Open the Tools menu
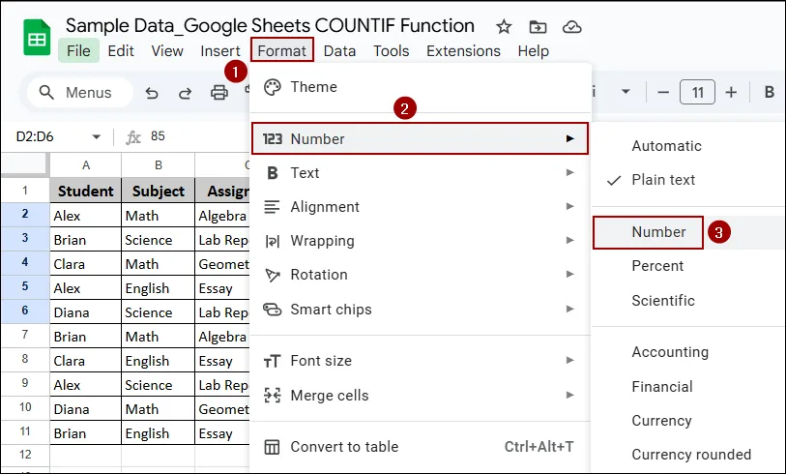This screenshot has width=786, height=474. [x=391, y=50]
